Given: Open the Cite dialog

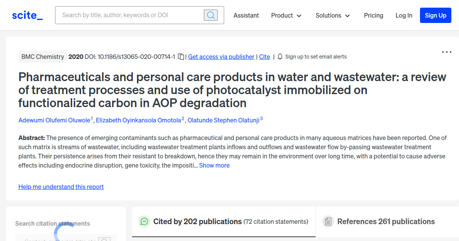Looking at the screenshot, I should tap(264, 57).
